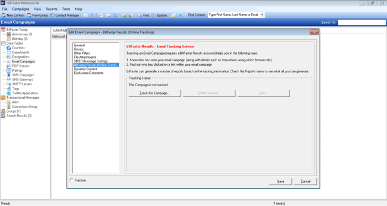Select the Anniversary gift icon

coord(9,34)
